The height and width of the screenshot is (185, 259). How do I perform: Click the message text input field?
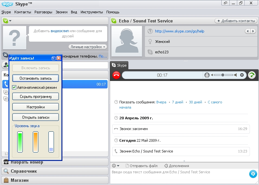point(179,176)
